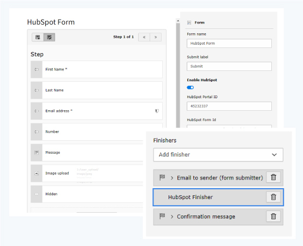Click flag icon of Email to sender

(162, 177)
